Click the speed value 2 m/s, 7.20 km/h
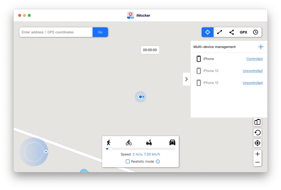Image resolution: width=281 pixels, height=190 pixels. (146, 154)
